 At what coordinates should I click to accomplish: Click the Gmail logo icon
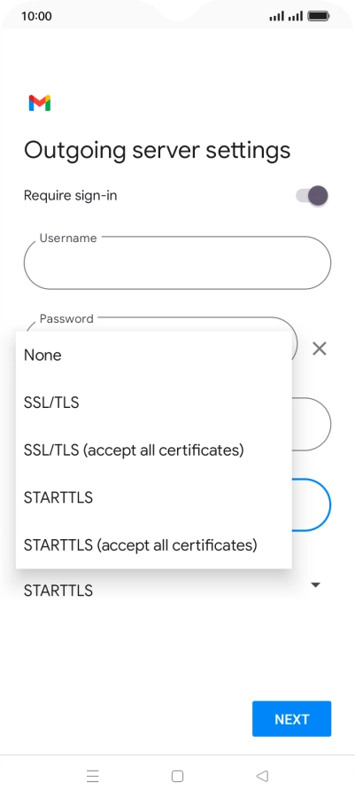coord(40,103)
